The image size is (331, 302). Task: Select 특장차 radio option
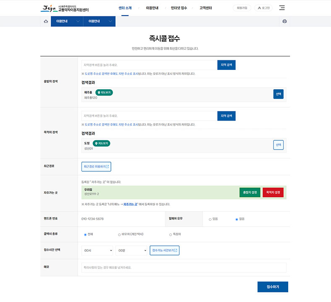click(x=170, y=235)
